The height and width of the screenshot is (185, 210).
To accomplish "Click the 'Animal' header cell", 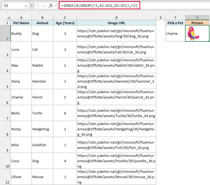I will tap(42, 23).
